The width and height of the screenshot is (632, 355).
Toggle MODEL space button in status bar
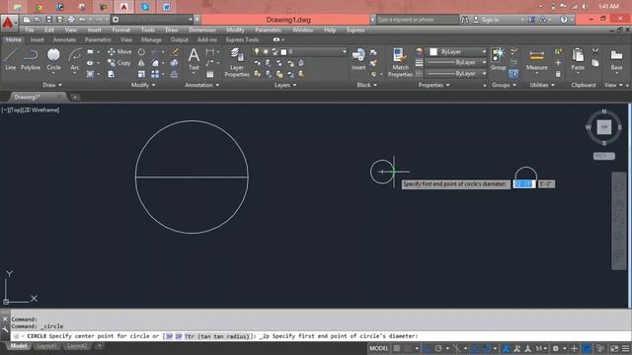(x=379, y=348)
